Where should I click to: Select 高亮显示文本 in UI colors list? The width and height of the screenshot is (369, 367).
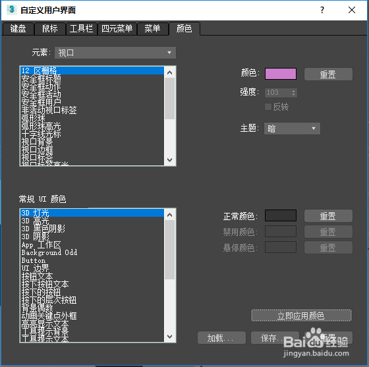tap(92, 324)
